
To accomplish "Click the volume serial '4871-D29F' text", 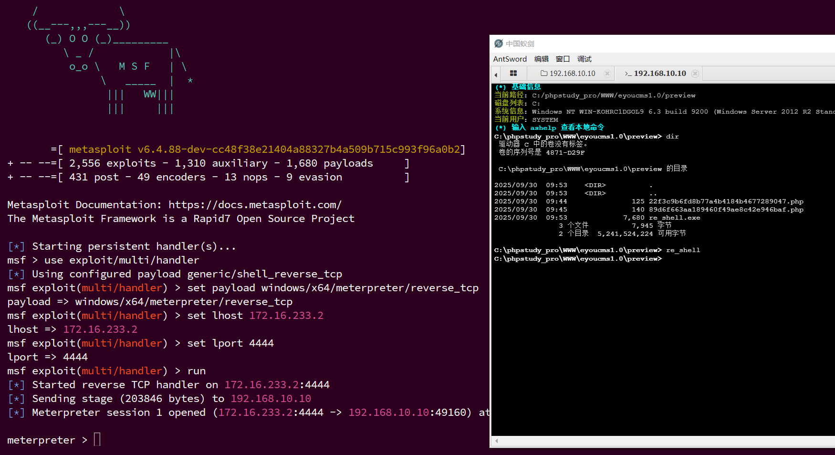I will pos(565,152).
